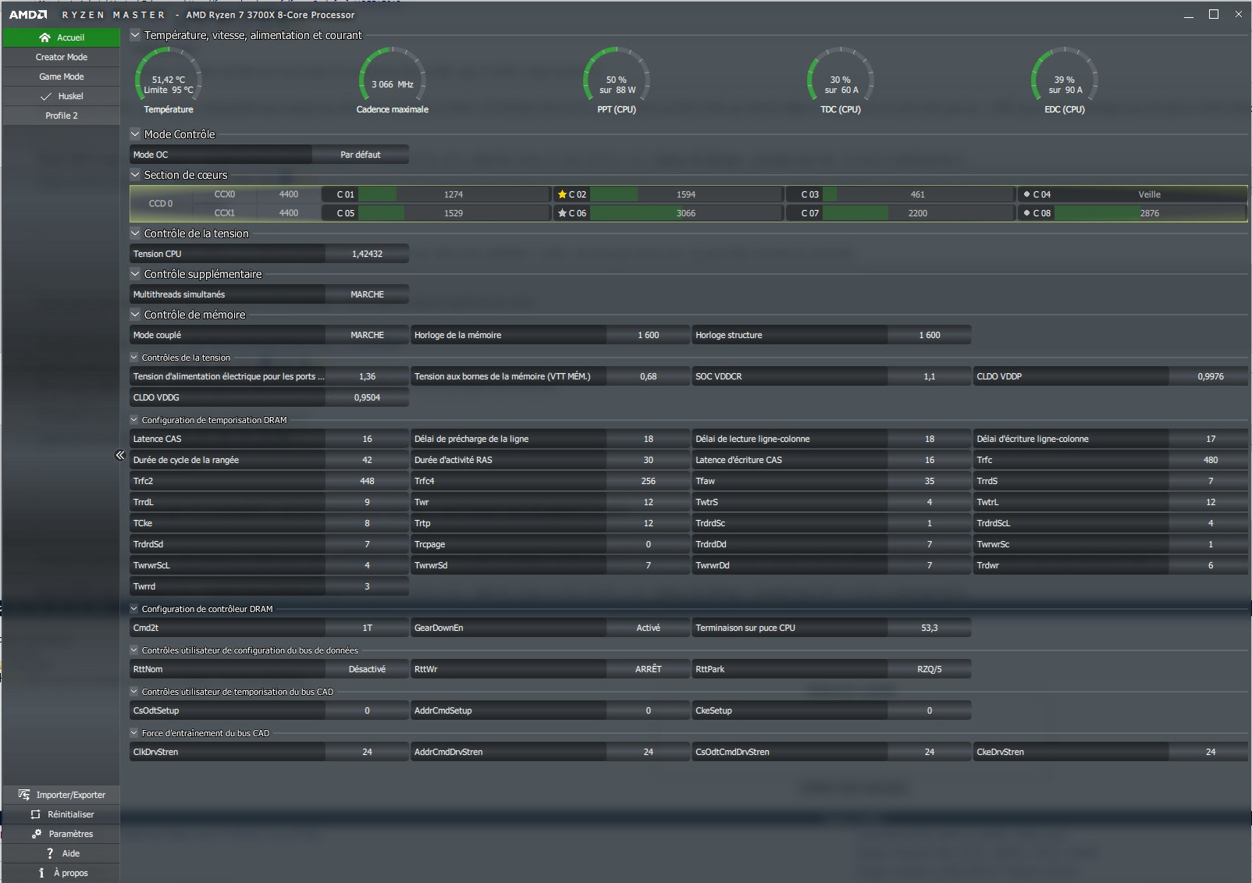Image resolution: width=1252 pixels, height=883 pixels.
Task: Click the Mode OC Par défaut value
Action: point(360,155)
